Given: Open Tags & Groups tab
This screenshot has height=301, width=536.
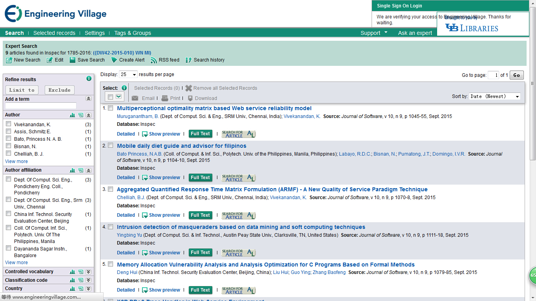Looking at the screenshot, I should 133,33.
